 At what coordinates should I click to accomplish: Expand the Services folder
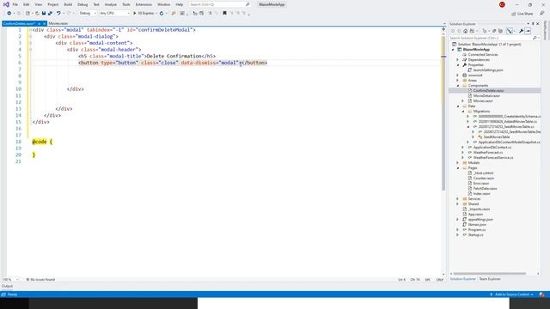click(x=458, y=198)
